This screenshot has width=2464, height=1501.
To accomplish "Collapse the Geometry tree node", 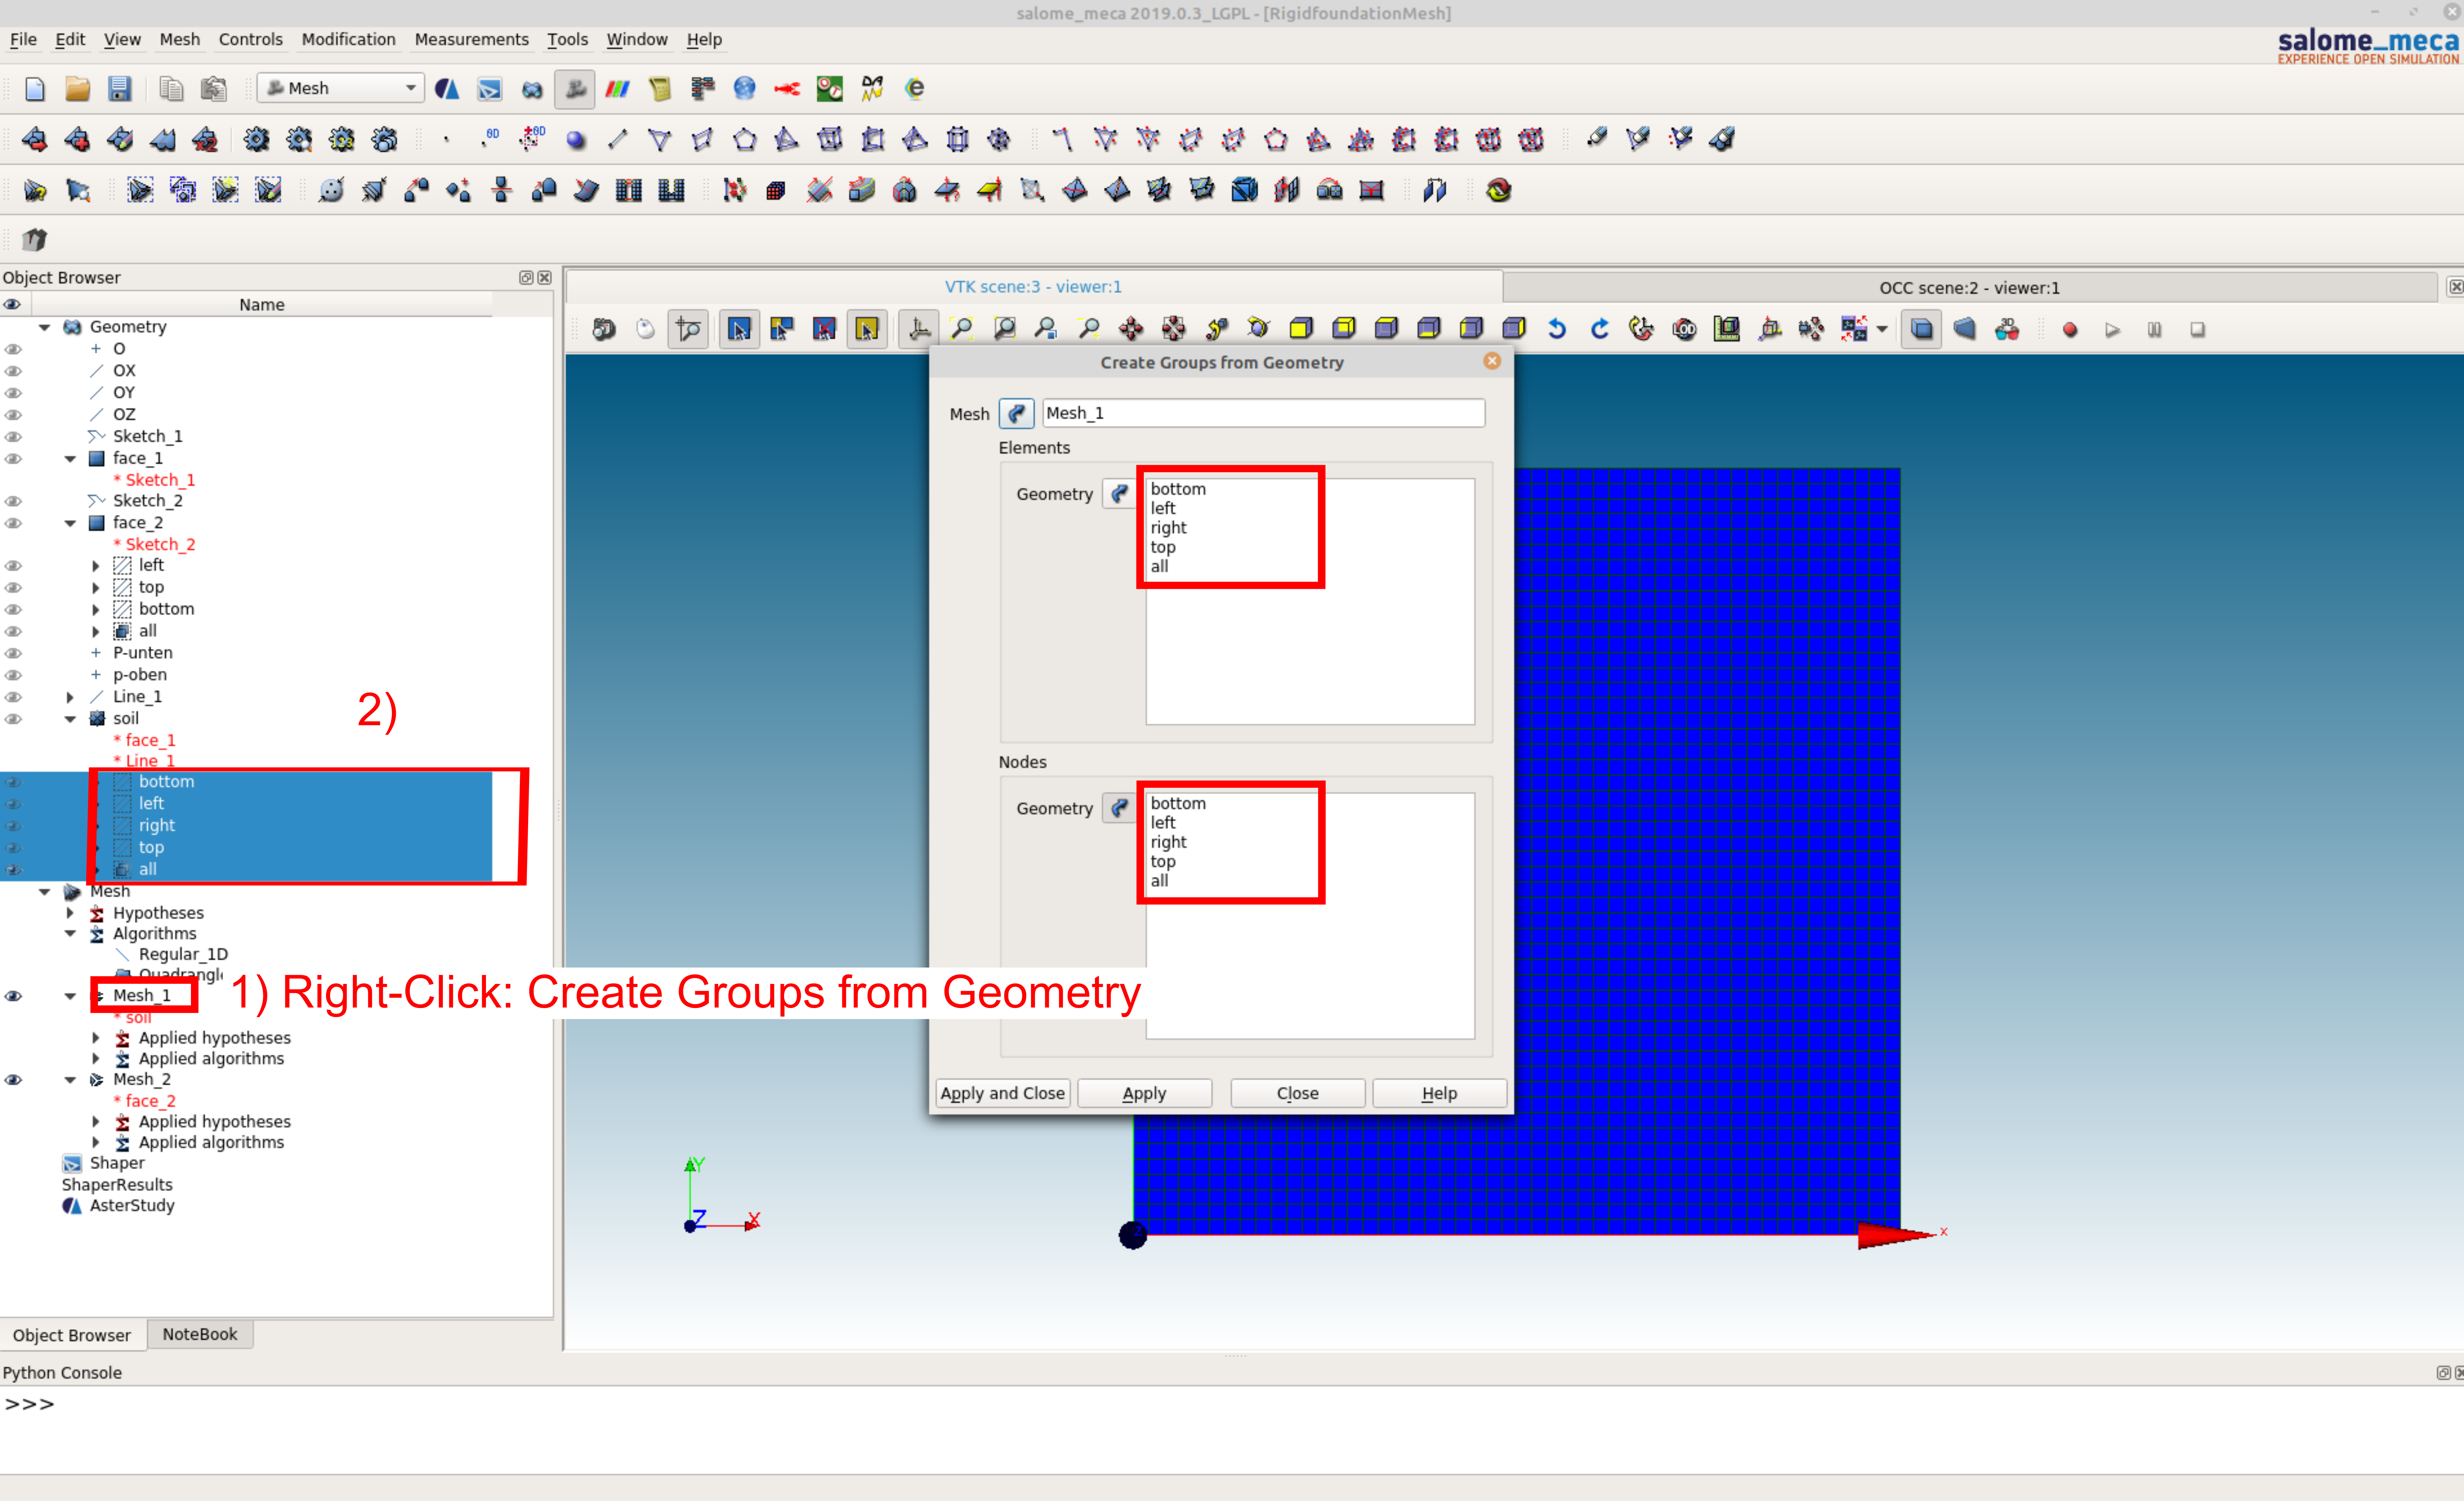I will point(45,327).
